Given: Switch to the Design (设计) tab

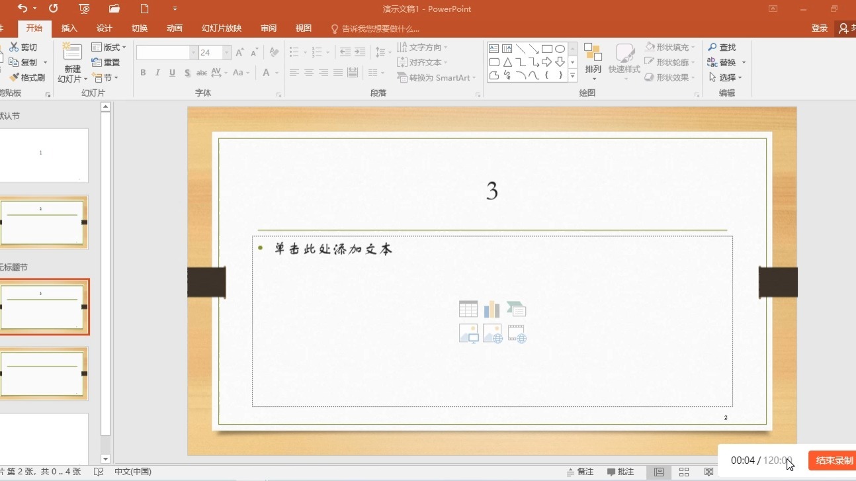Looking at the screenshot, I should [105, 28].
